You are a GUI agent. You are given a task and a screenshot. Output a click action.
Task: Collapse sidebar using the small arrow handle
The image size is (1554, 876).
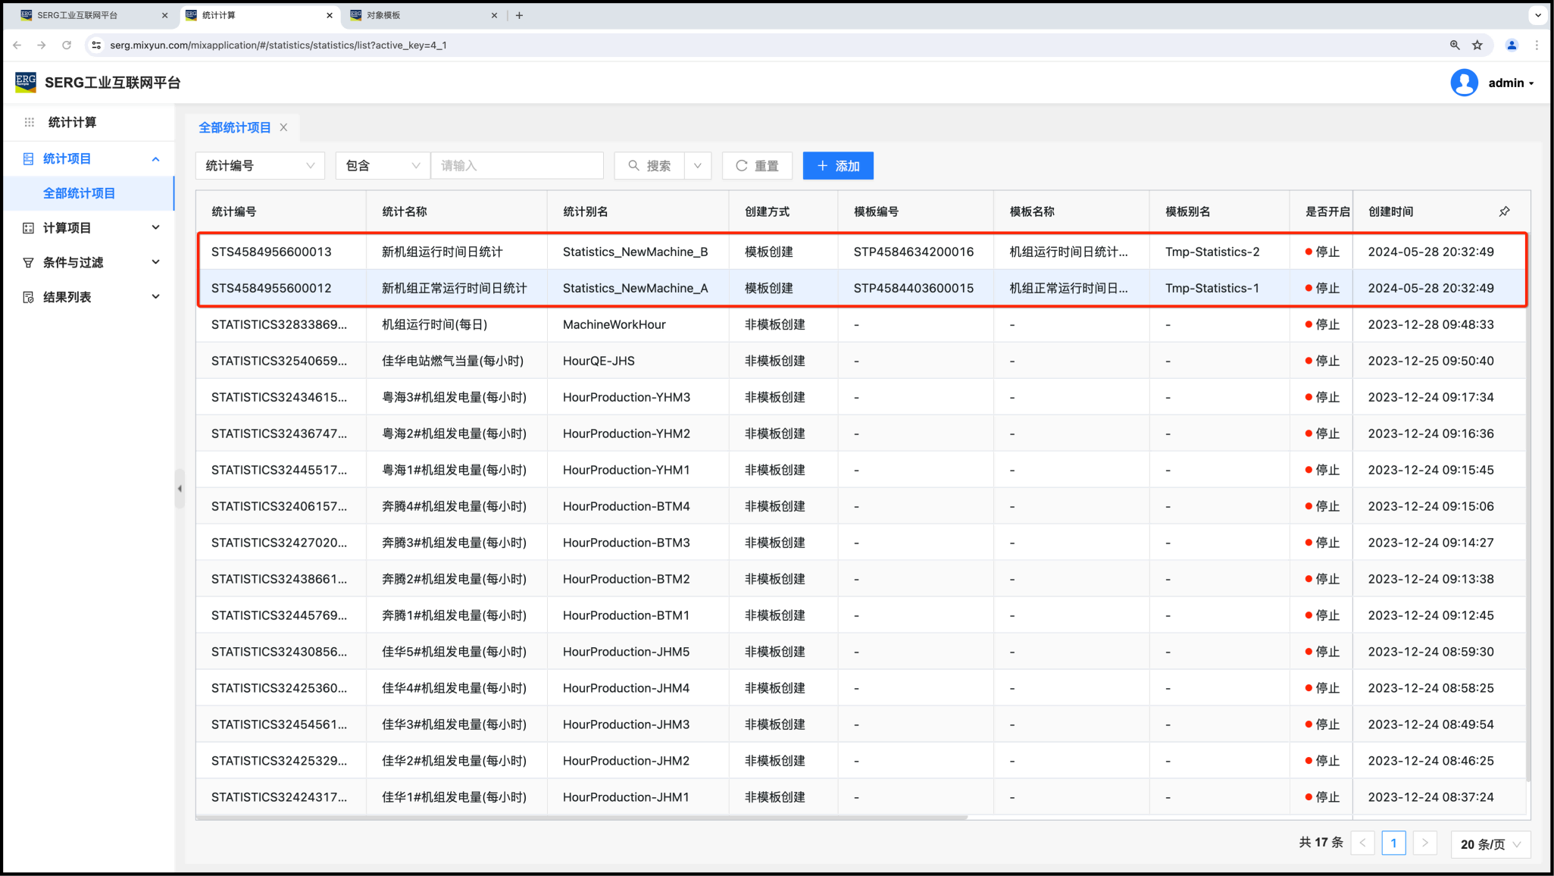point(180,489)
